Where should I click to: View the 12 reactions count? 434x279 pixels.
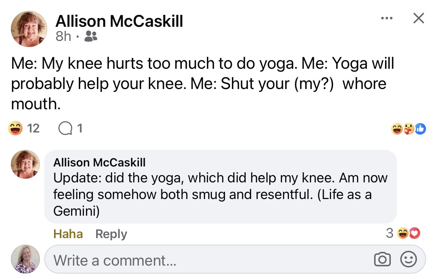33,128
